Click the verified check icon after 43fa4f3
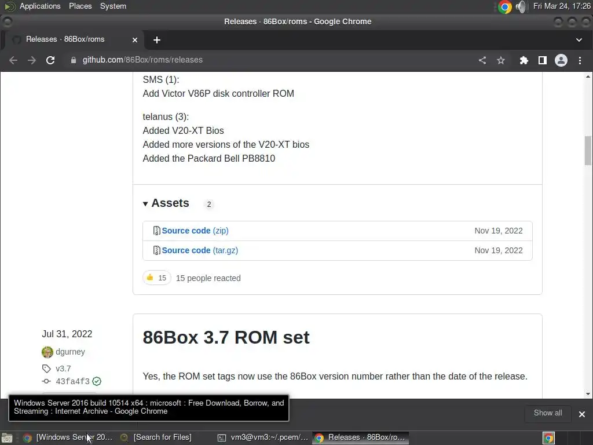This screenshot has height=445, width=593. 97,381
